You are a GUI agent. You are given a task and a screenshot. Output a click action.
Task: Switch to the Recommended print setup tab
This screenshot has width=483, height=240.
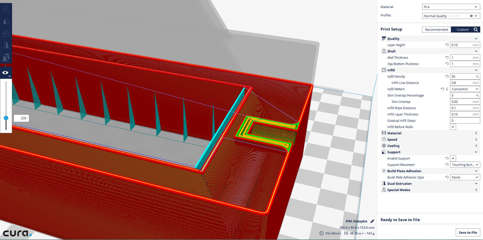pyautogui.click(x=436, y=29)
